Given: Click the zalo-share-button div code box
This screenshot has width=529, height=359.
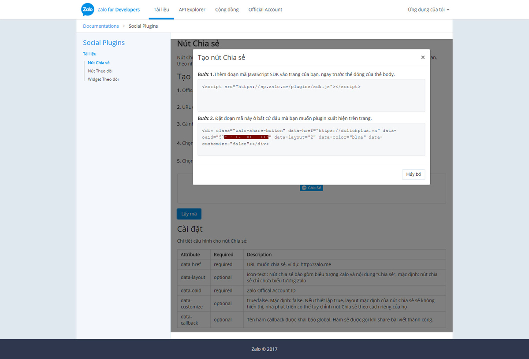Looking at the screenshot, I should coord(311,139).
